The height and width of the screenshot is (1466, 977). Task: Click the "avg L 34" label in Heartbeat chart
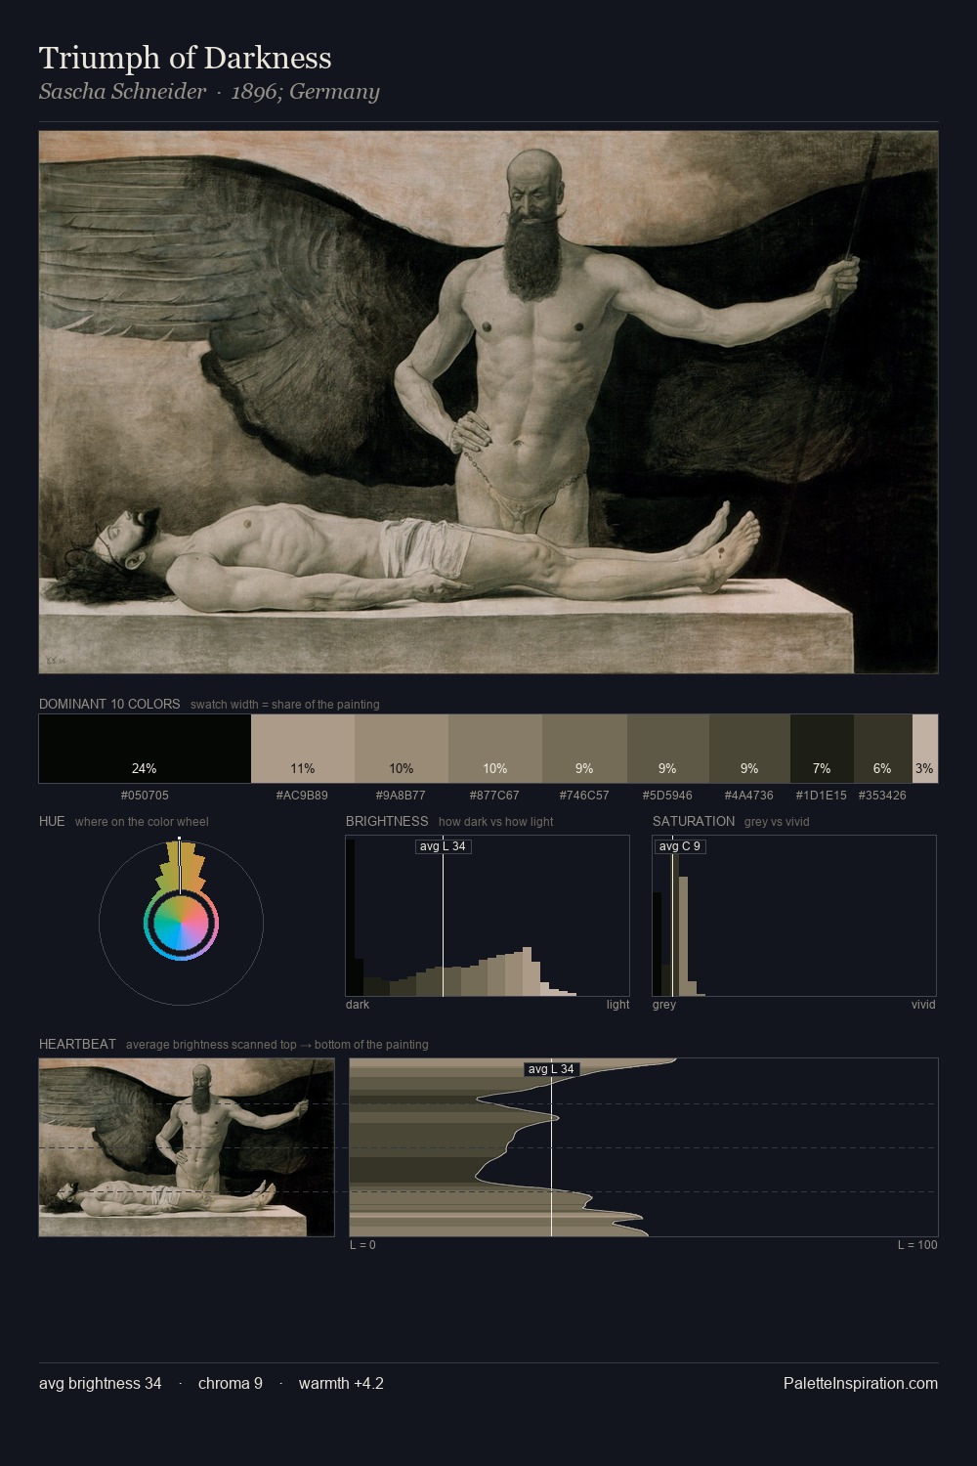click(552, 1069)
